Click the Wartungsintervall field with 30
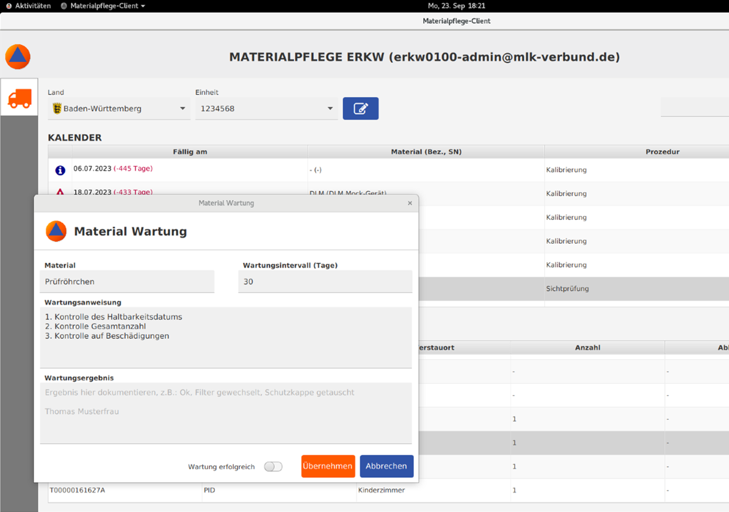The width and height of the screenshot is (729, 512). 325,282
